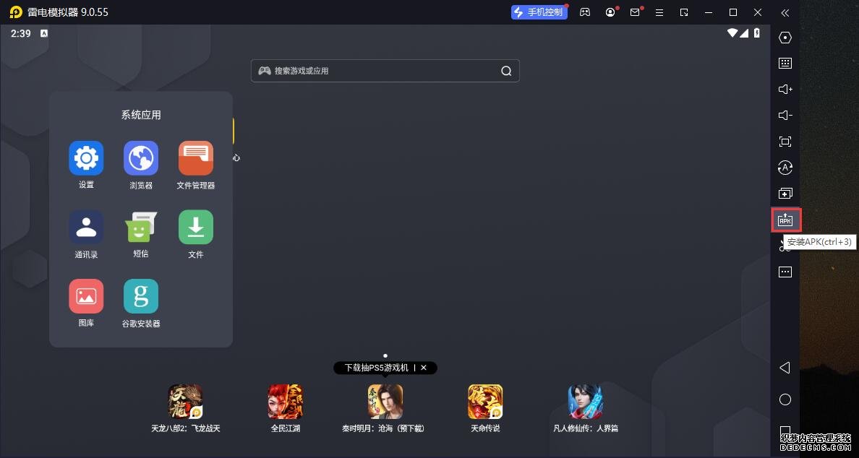This screenshot has height=458, width=859.
Task: Click the 手机控制 button in title bar
Action: coord(537,12)
